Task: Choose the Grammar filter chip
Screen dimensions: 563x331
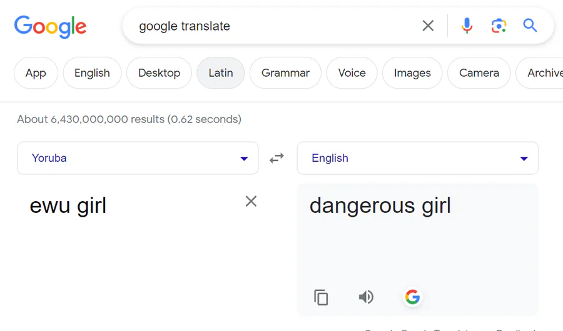Action: (285, 73)
